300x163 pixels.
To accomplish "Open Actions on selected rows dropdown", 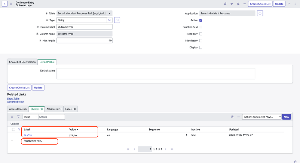I will [262, 117].
